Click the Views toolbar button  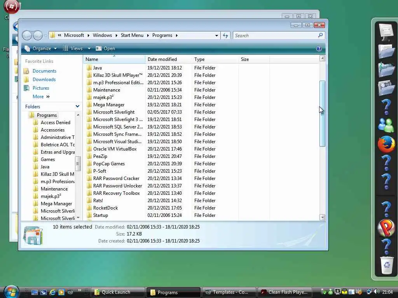click(x=73, y=49)
